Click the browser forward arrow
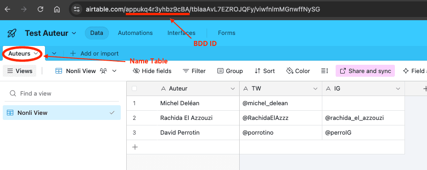427x170 pixels. (x=24, y=9)
